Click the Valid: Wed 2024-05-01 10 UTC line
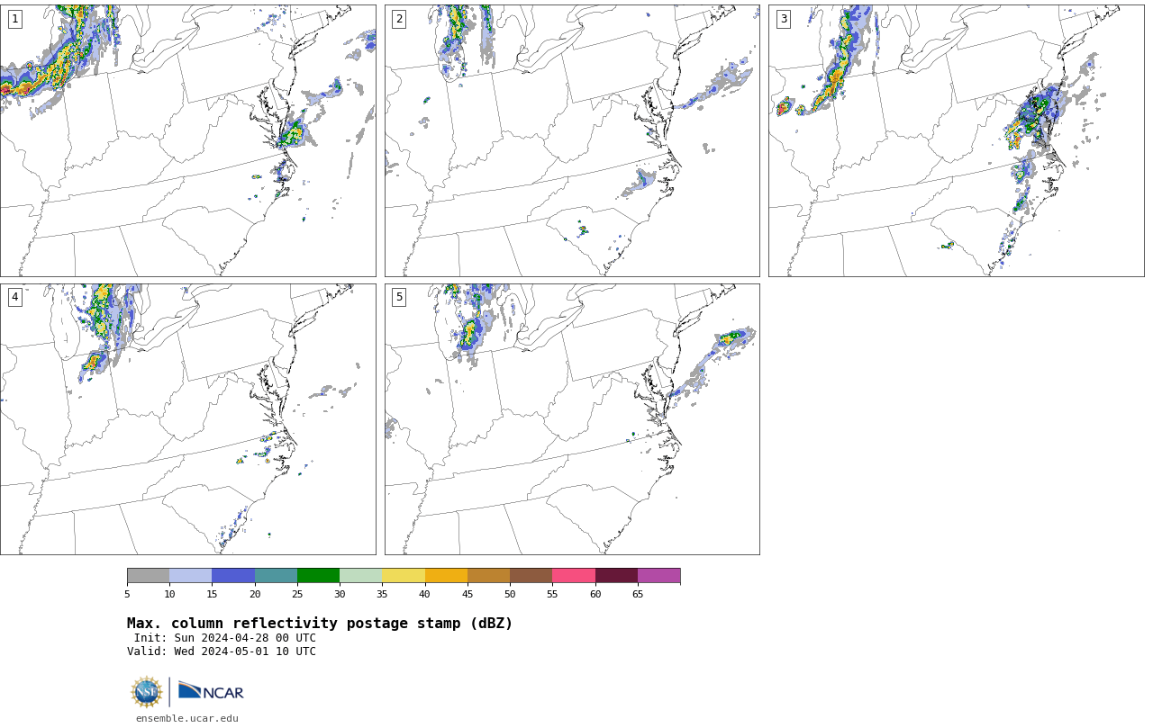Viewport: 1153px width, 728px height. (x=222, y=652)
